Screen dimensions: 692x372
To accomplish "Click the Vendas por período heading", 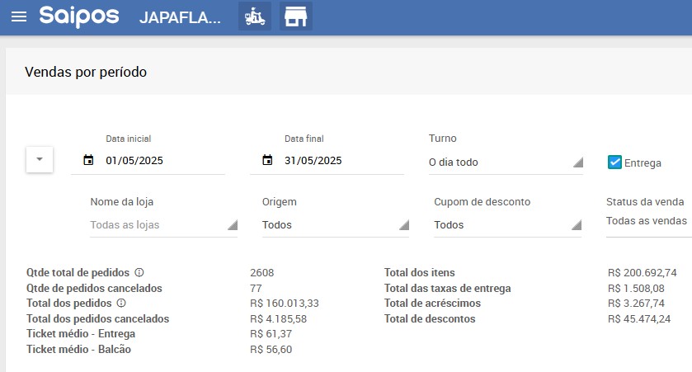I will 86,72.
